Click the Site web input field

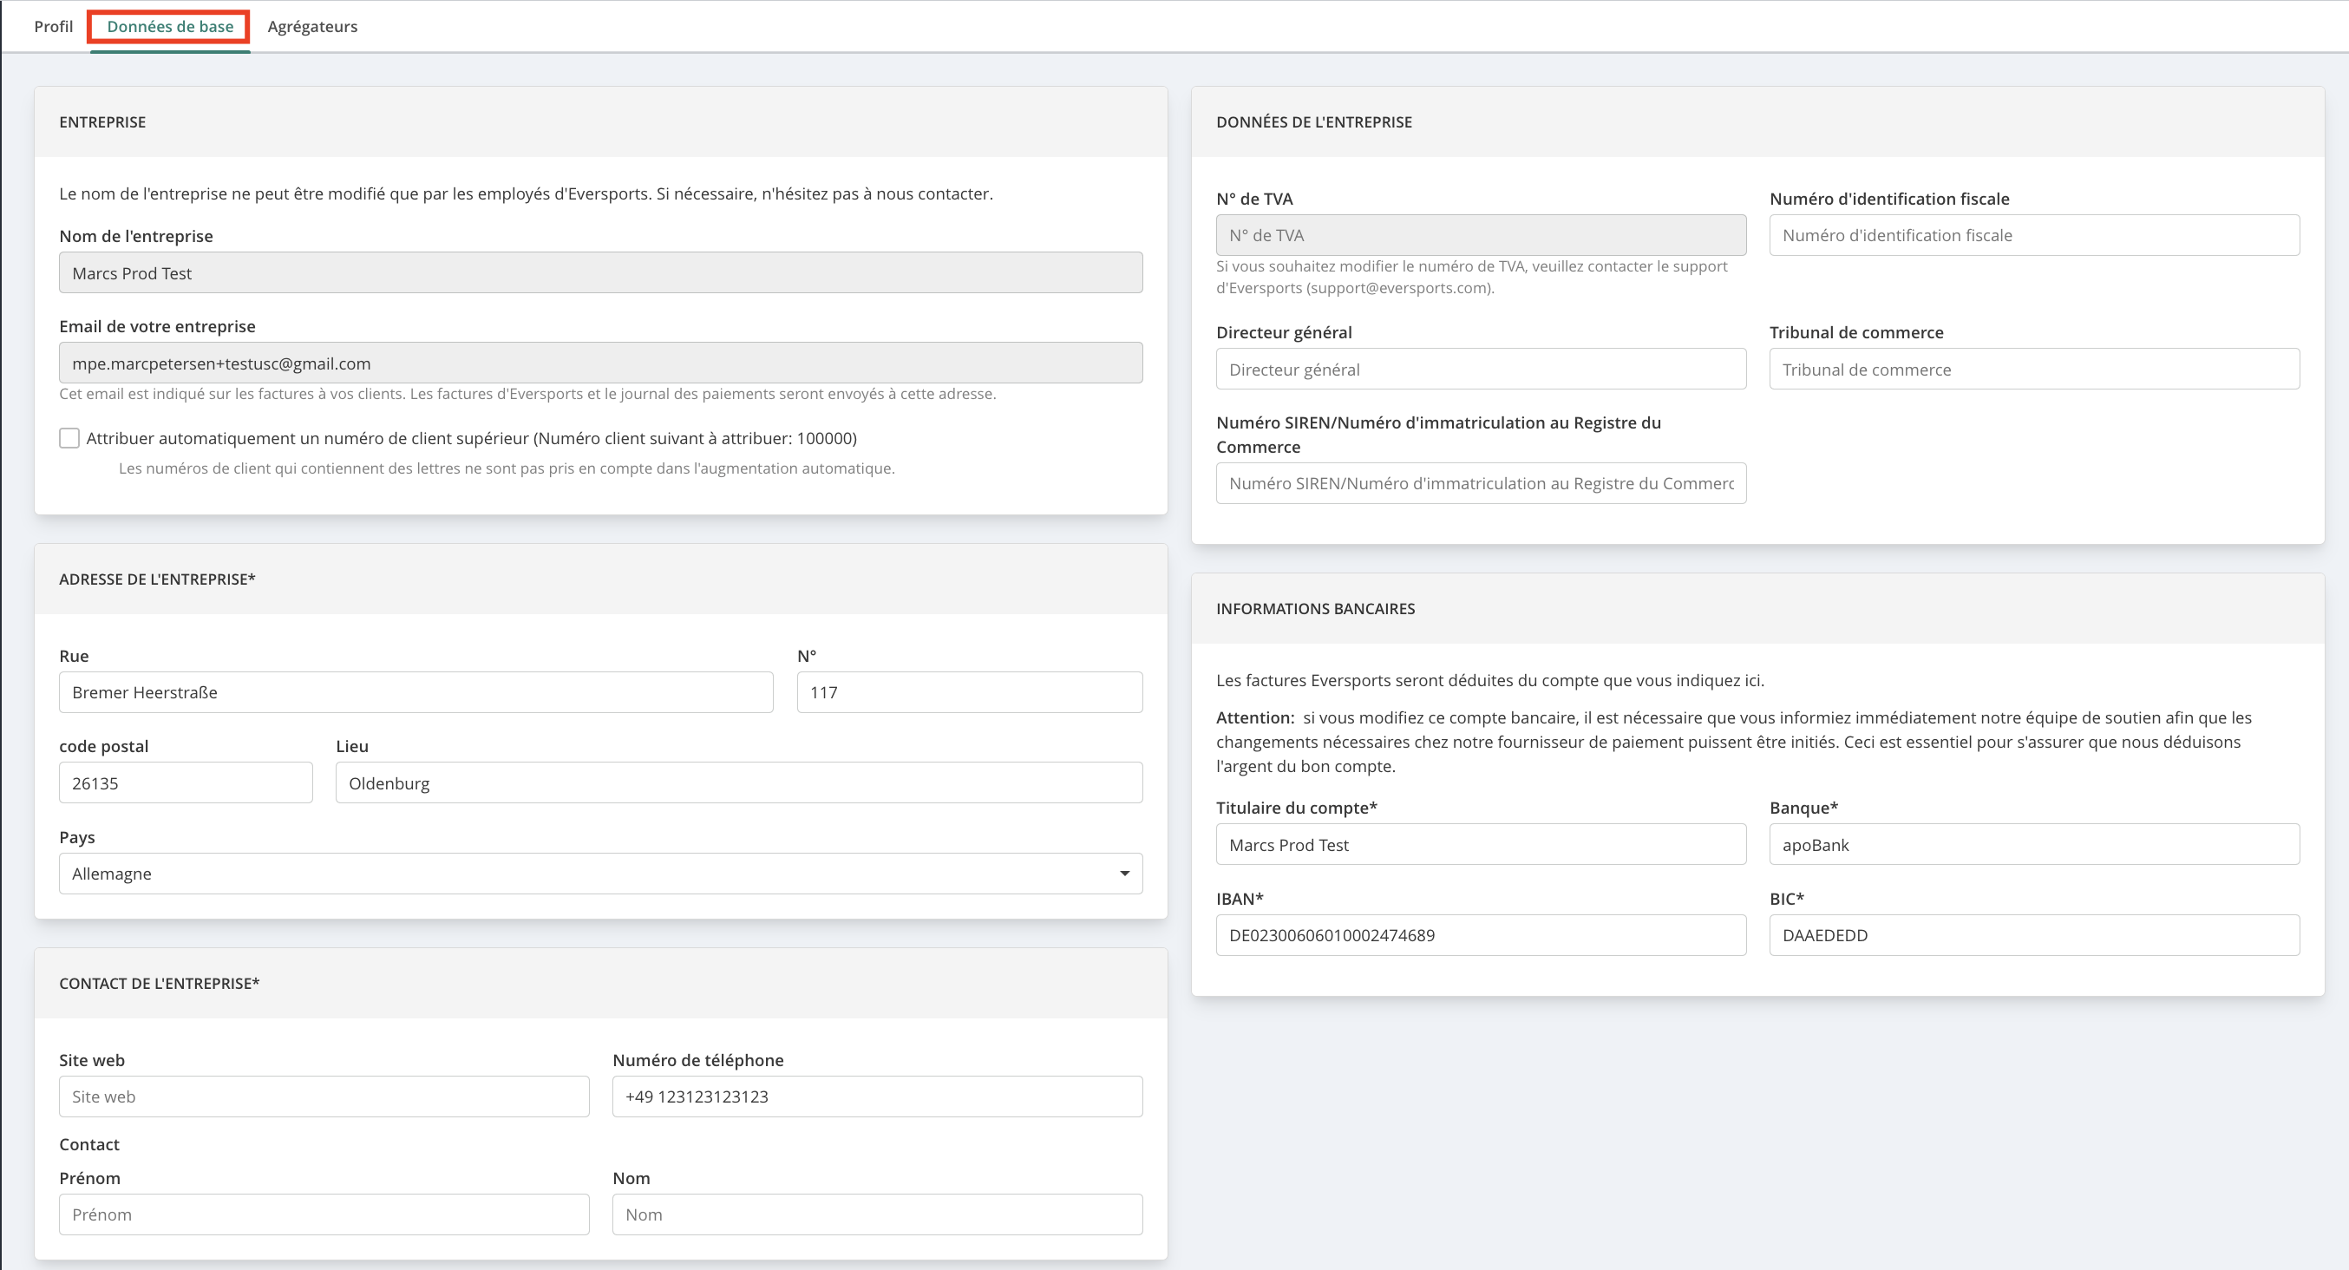(324, 1096)
